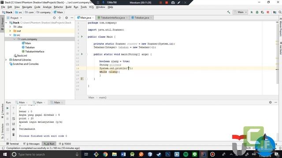This screenshot has width=282, height=158.
Task: Toggle soft-wrap in Run console
Action: coord(13,118)
